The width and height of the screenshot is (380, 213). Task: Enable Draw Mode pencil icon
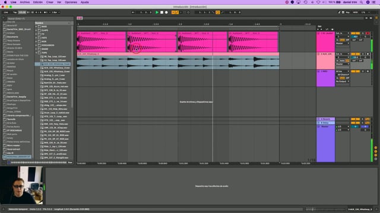[339, 12]
